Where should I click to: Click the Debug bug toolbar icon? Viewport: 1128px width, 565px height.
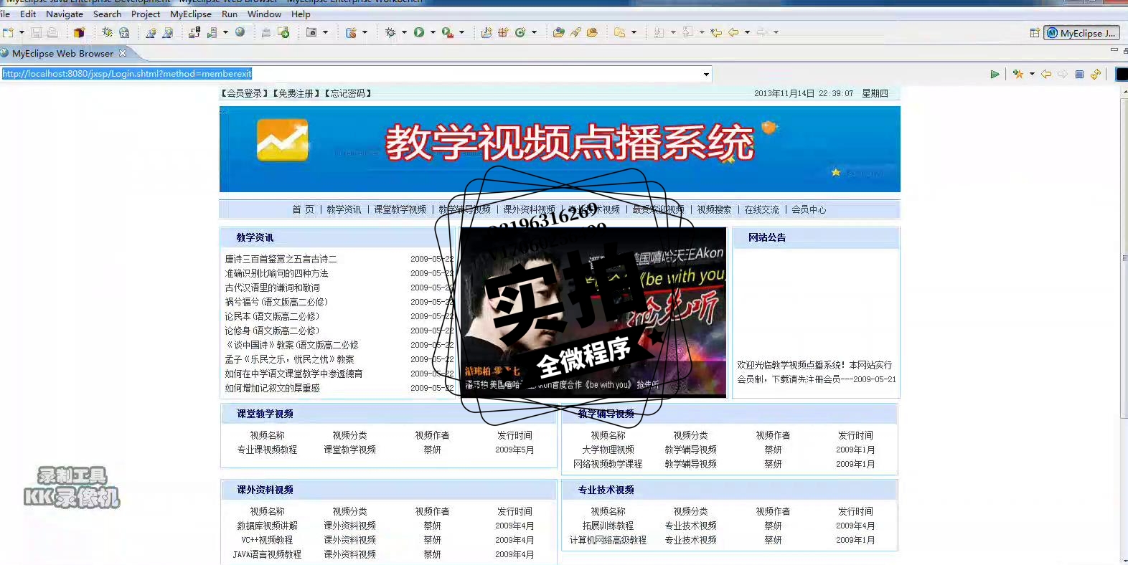[390, 32]
